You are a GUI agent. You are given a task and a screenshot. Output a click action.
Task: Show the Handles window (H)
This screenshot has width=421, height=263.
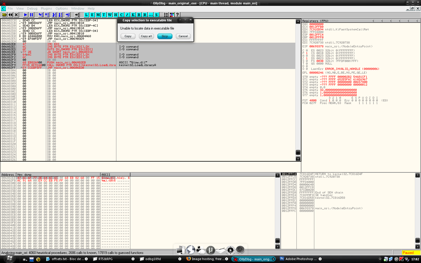pyautogui.click(x=115, y=15)
